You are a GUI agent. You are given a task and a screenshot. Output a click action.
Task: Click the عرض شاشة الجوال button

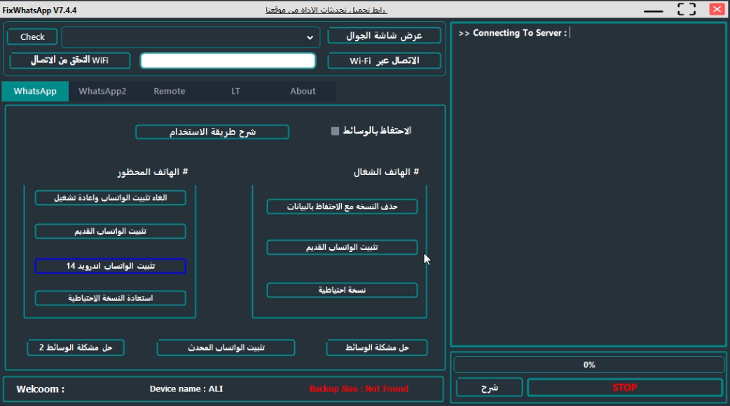tap(384, 36)
